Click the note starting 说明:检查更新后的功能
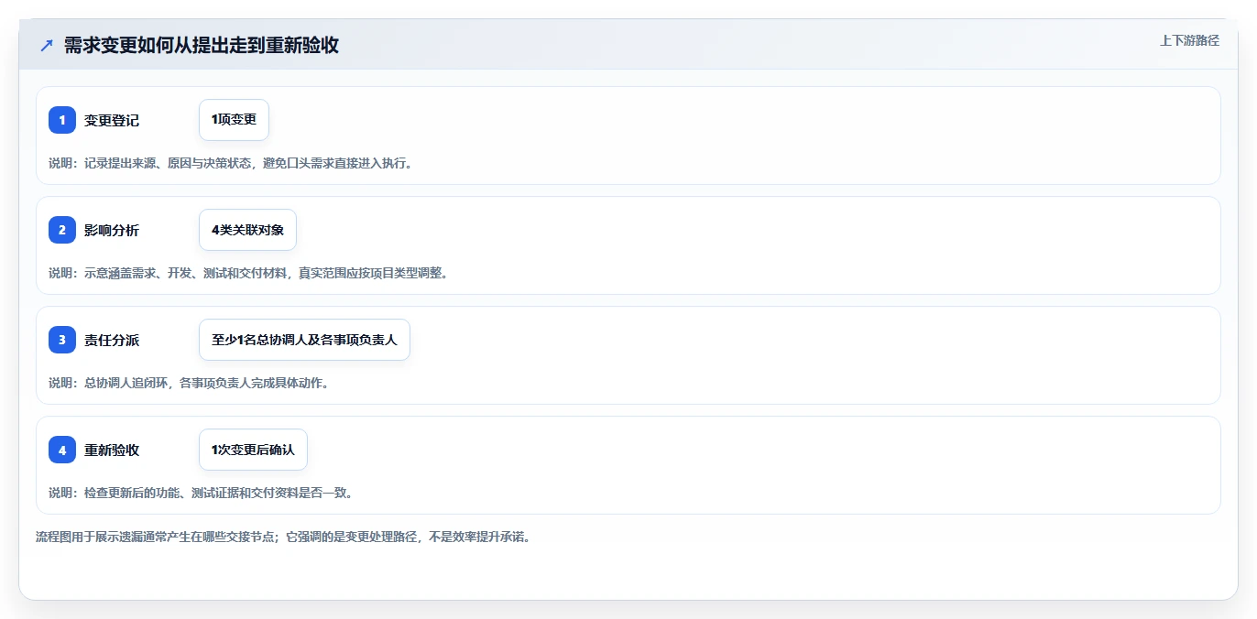 click(201, 493)
